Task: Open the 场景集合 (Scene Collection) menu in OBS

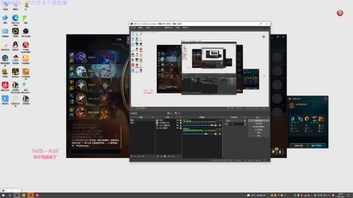Action: tap(169, 28)
